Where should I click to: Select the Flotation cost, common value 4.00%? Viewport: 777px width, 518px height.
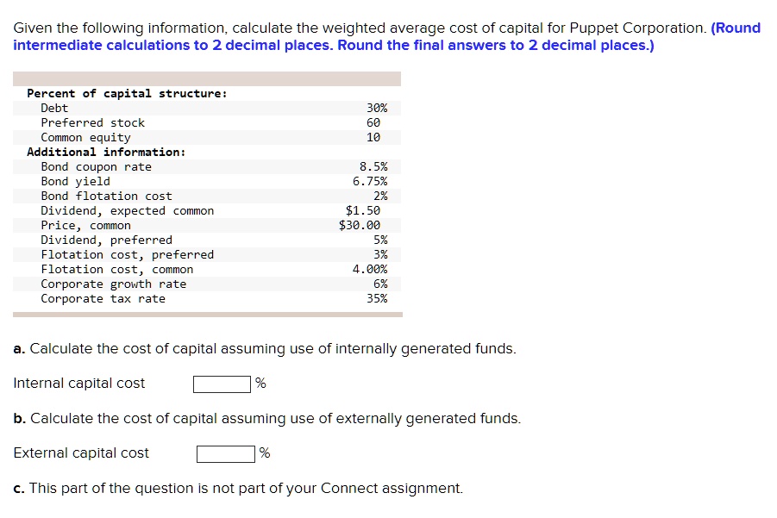[x=369, y=269]
